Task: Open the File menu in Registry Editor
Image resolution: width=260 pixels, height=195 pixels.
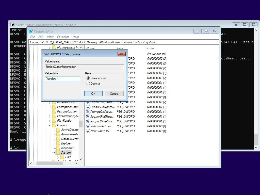Action: pyautogui.click(x=32, y=37)
